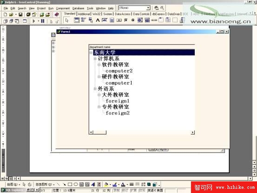
Task: Open the Open-file dropdown arrow
Action: (x=16, y=14)
